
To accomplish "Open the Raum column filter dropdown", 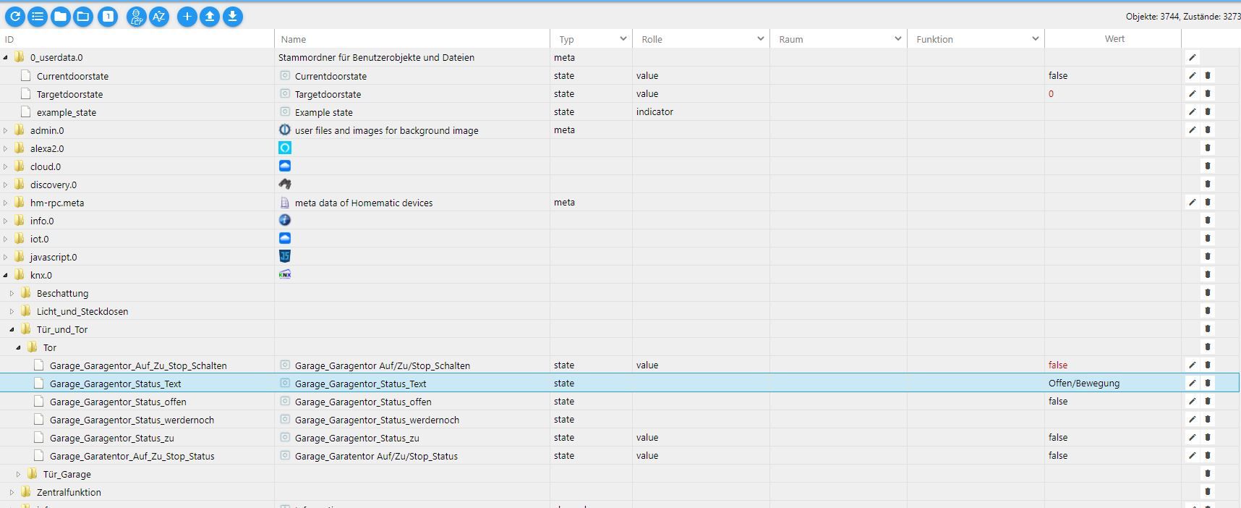I will coord(897,38).
